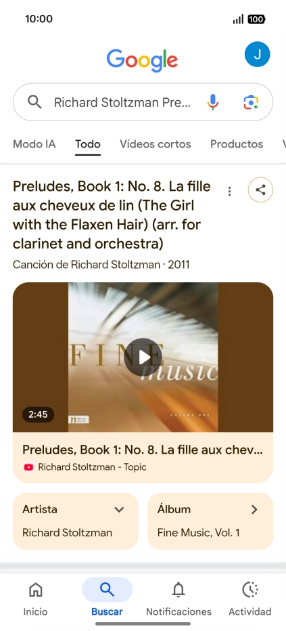Open Notificaciones bell icon
This screenshot has height=631, width=286.
[178, 590]
